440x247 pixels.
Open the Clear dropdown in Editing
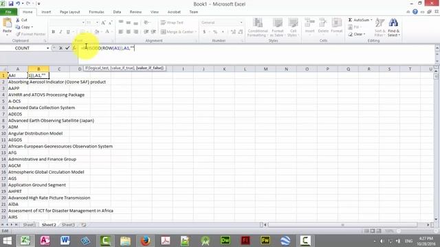point(357,34)
